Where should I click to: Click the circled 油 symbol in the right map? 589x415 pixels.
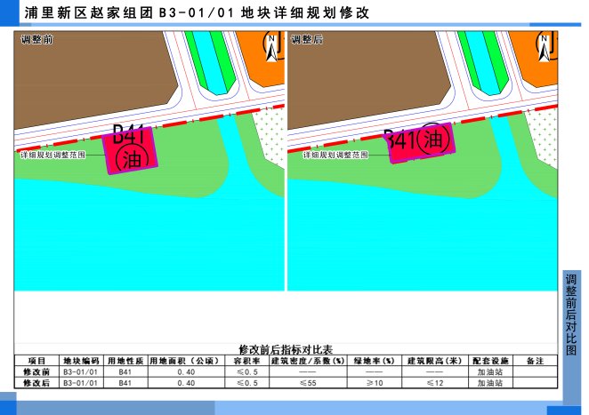tap(432, 140)
